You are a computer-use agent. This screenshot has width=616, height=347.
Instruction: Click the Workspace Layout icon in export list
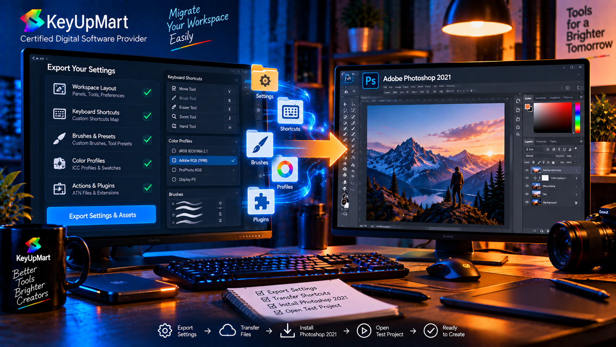point(59,89)
